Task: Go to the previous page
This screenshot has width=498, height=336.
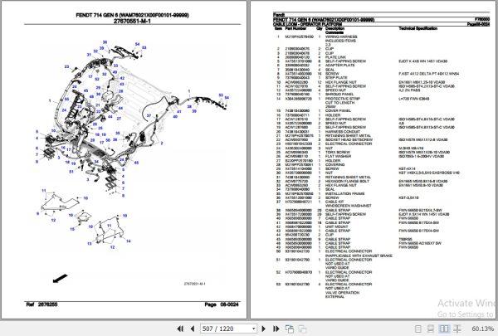Action: pos(193,329)
